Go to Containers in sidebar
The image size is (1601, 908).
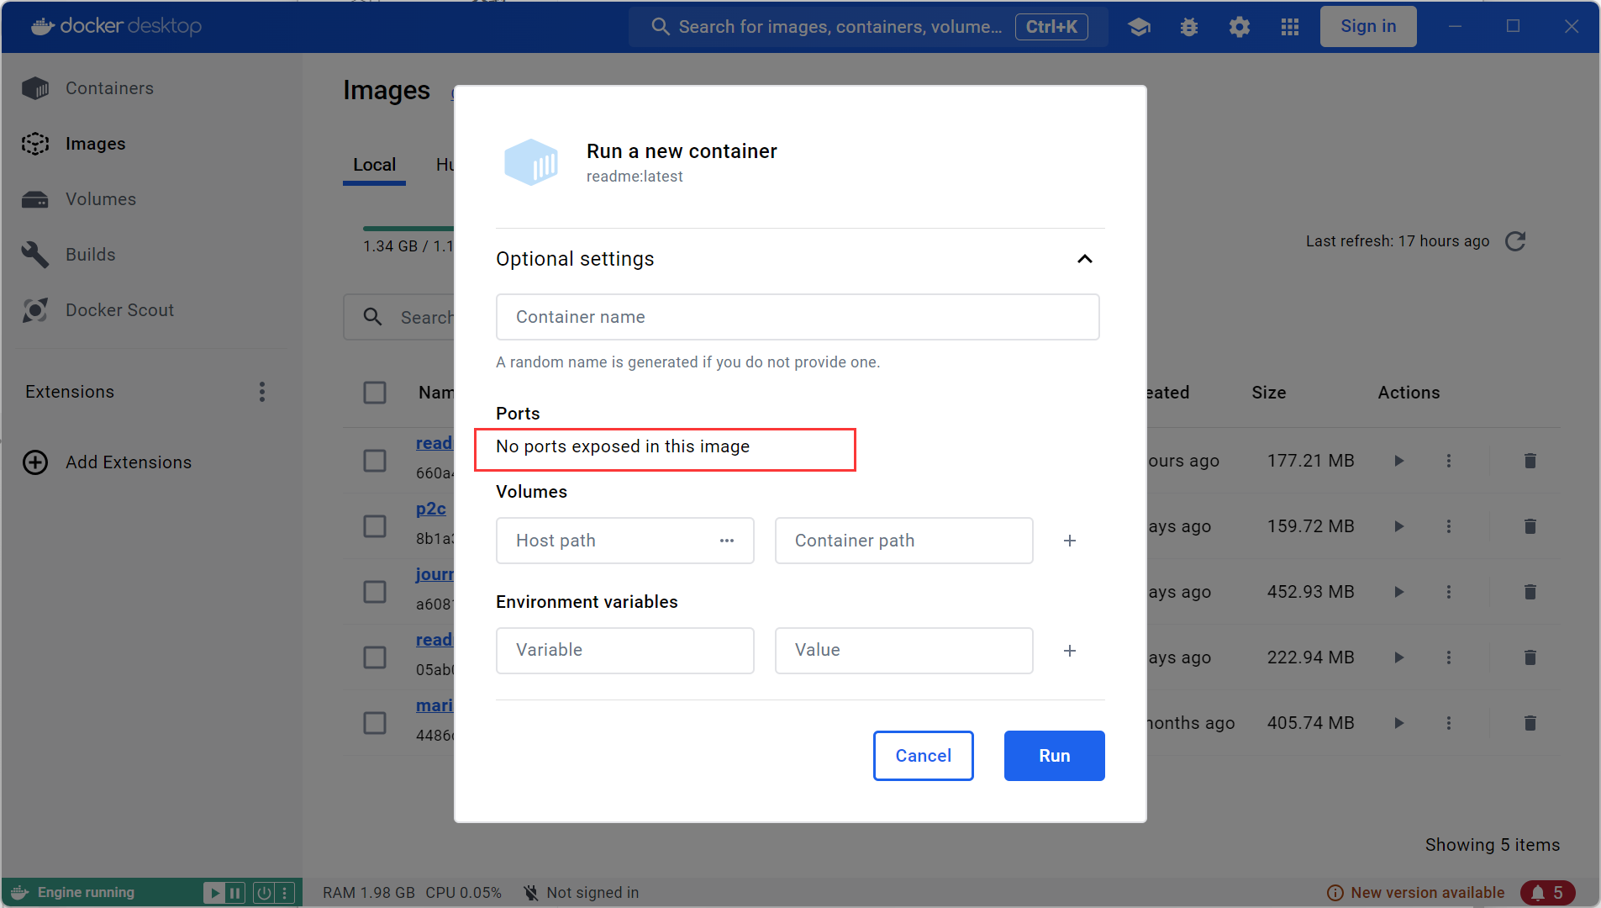109,88
